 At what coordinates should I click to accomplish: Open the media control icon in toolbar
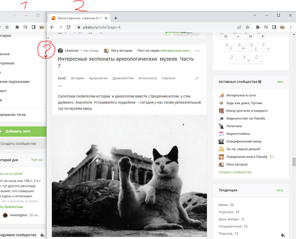pyautogui.click(x=266, y=27)
